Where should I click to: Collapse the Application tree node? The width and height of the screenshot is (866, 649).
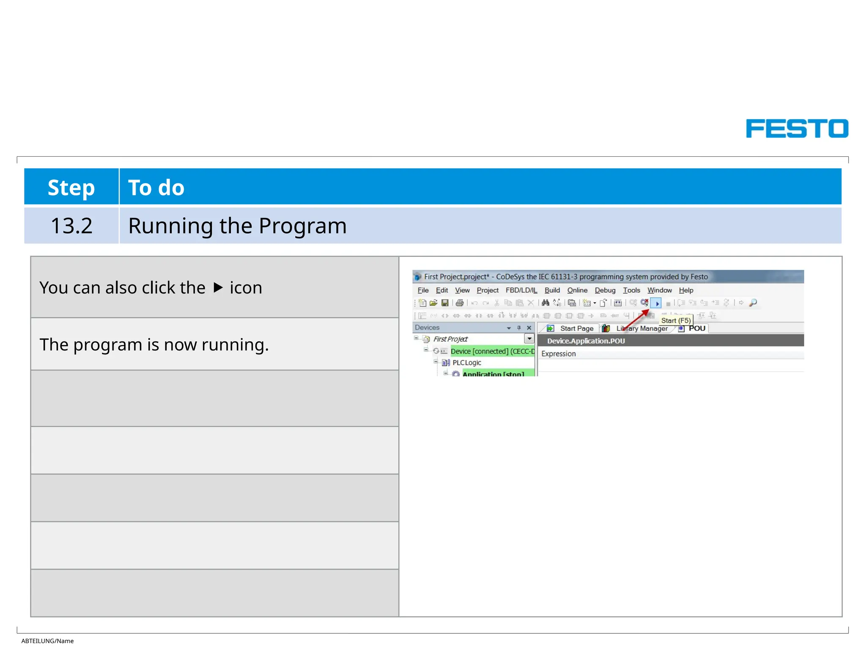pyautogui.click(x=446, y=373)
